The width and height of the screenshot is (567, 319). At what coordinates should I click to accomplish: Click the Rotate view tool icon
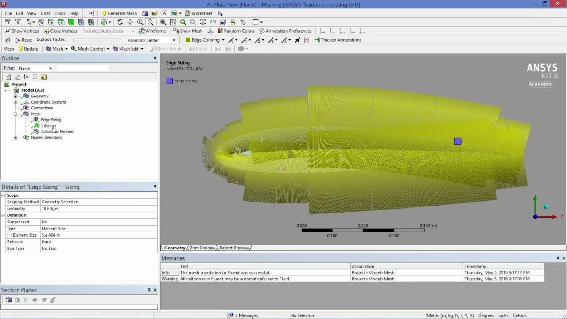coord(120,22)
